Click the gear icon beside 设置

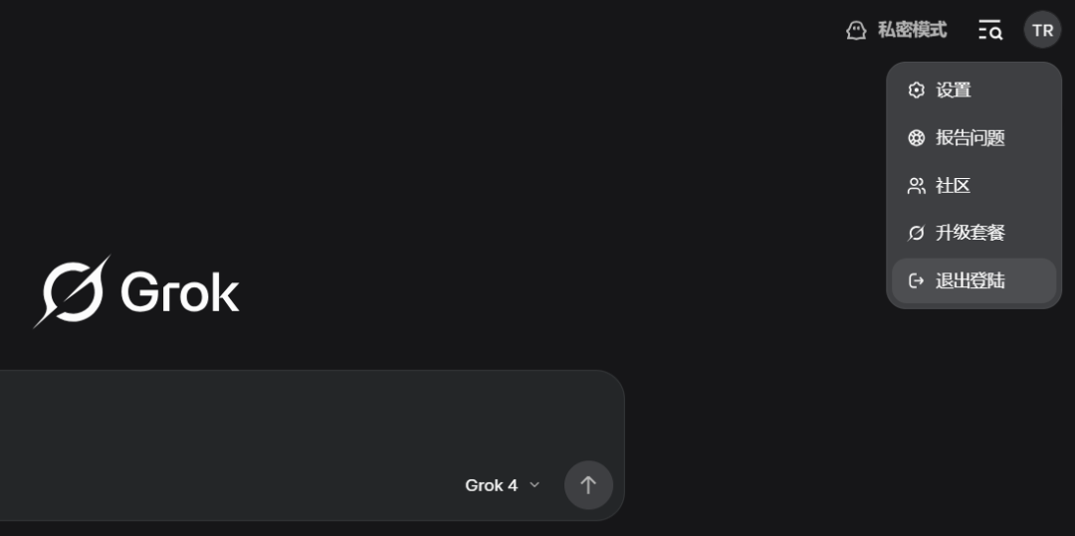coord(917,90)
